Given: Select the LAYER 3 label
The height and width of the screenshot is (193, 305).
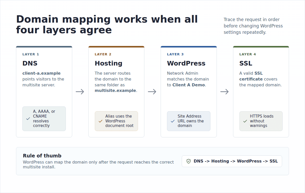Looking at the screenshot, I should pyautogui.click(x=175, y=54).
